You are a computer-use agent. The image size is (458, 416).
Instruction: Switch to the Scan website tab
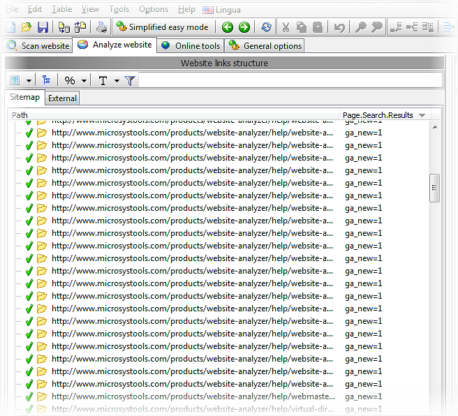tap(38, 46)
